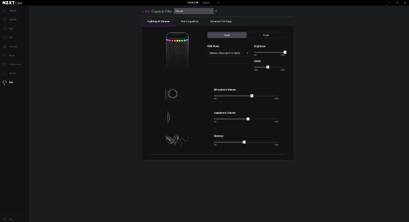Click the Microphone Volume slider handle
Image resolution: width=409 pixels, height=222 pixels.
(252, 96)
